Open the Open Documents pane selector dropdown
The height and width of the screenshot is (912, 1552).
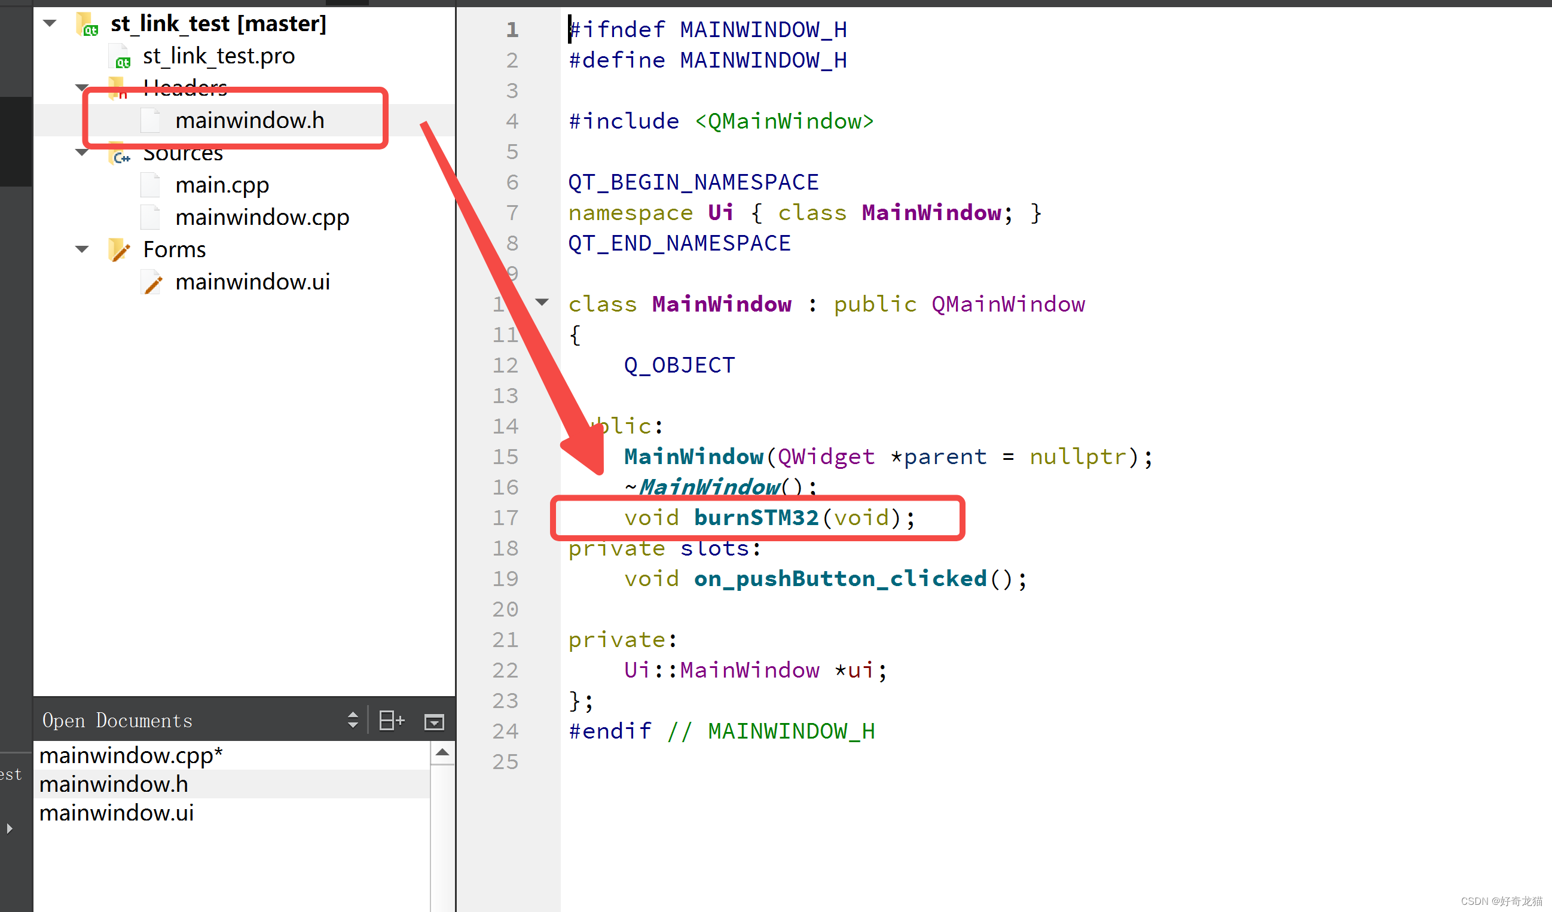(352, 720)
